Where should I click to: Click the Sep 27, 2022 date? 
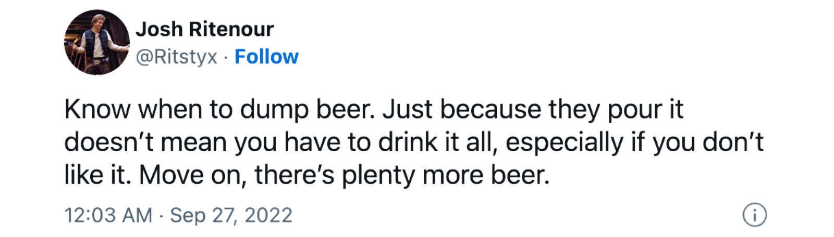point(231,215)
